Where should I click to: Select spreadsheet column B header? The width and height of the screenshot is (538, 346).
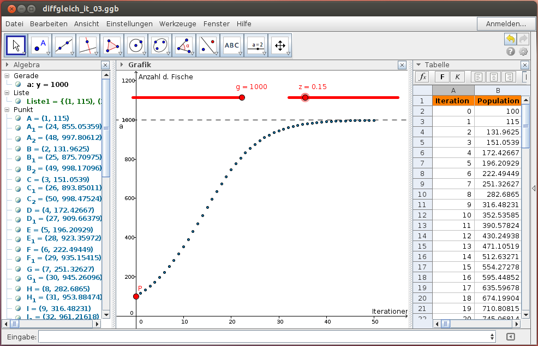tap(498, 90)
